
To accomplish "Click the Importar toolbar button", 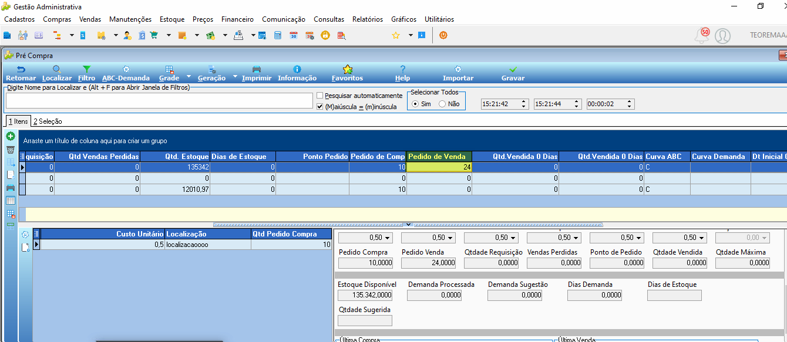I will (x=458, y=73).
